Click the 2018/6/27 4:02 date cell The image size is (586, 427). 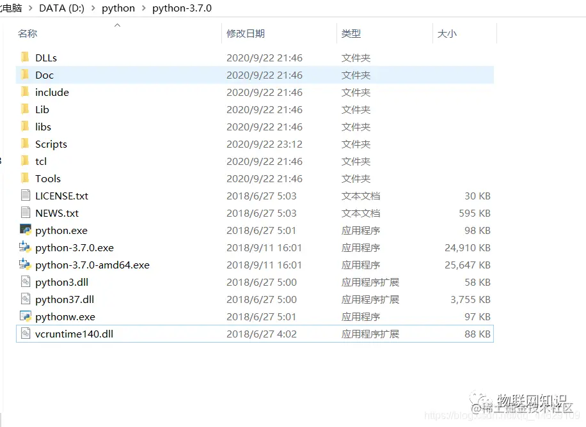click(x=261, y=334)
